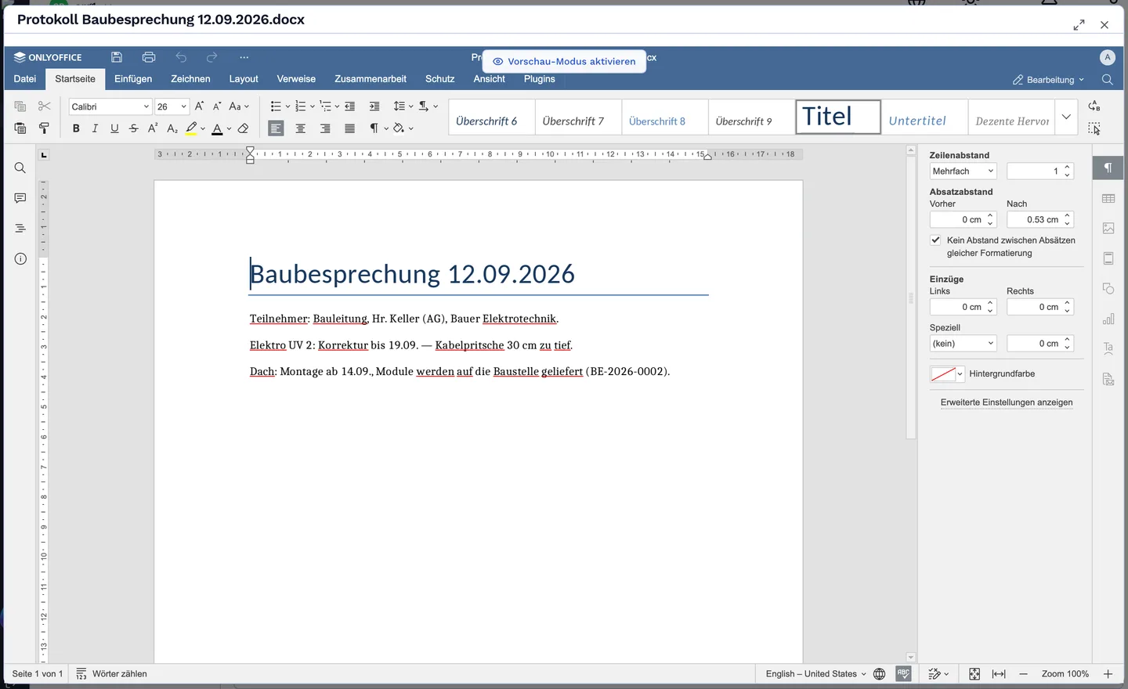
Task: Clear the text formatting with the eraser icon
Action: click(x=243, y=128)
